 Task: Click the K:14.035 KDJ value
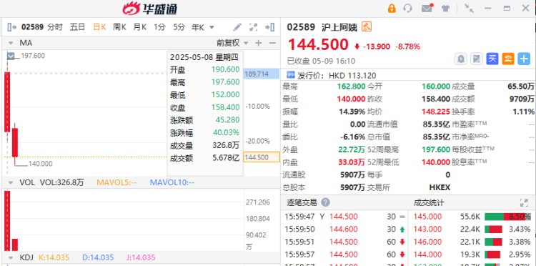54,258
